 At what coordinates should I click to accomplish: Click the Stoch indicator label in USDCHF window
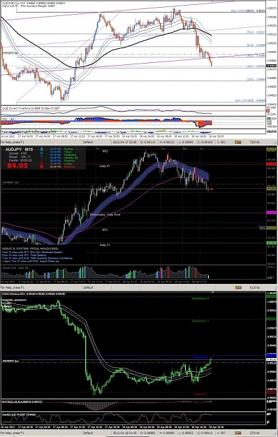(19, 415)
